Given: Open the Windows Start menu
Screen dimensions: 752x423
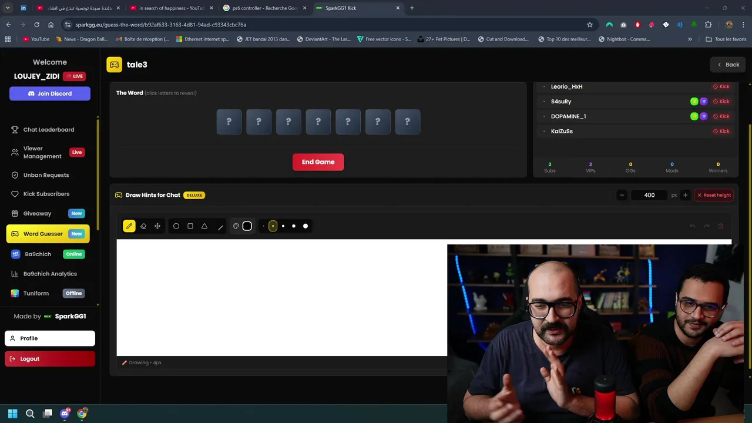Looking at the screenshot, I should point(12,414).
